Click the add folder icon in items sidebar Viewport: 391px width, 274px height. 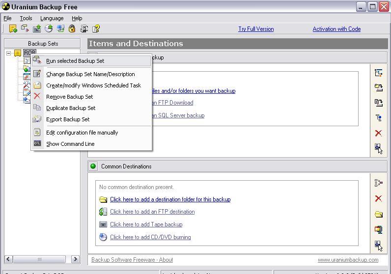[x=379, y=87]
